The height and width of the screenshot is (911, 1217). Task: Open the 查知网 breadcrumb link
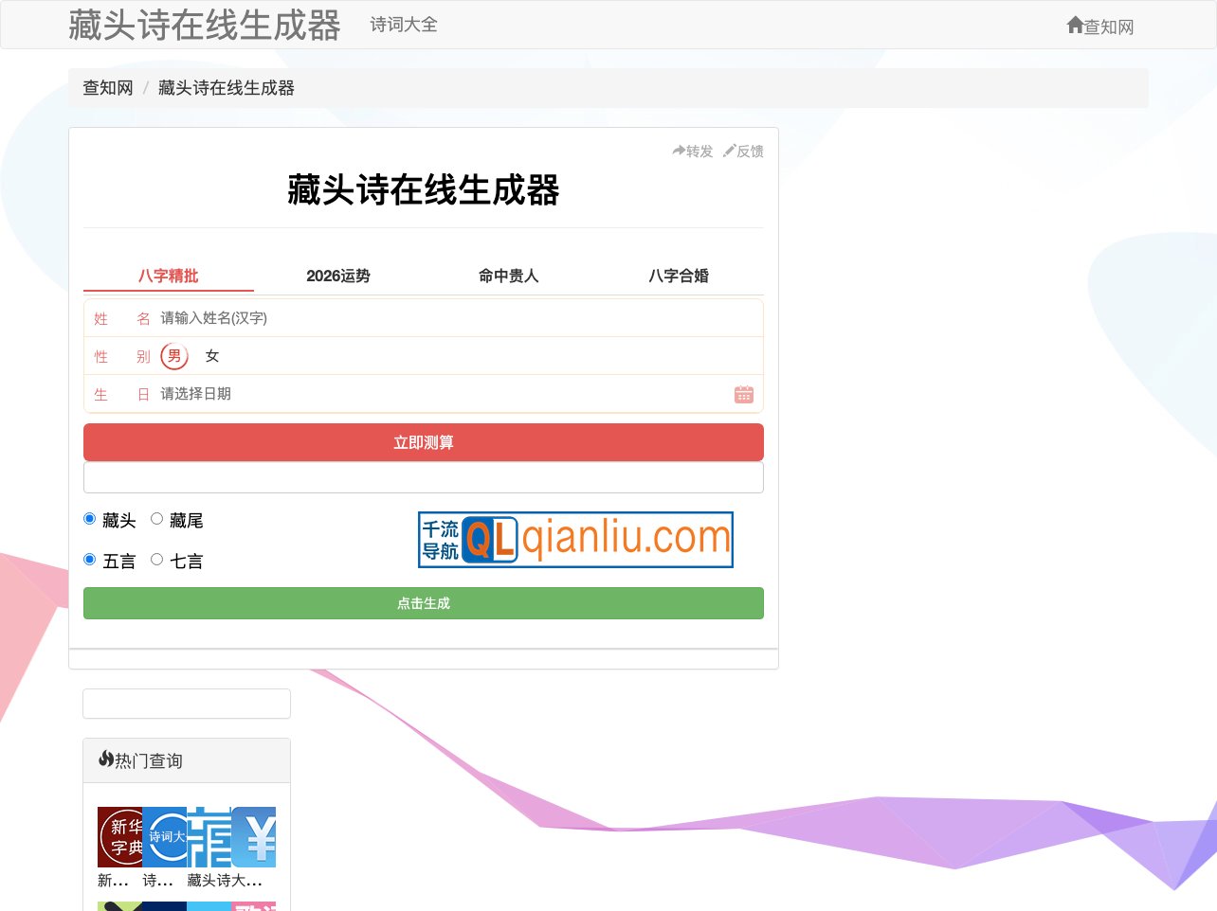(106, 87)
